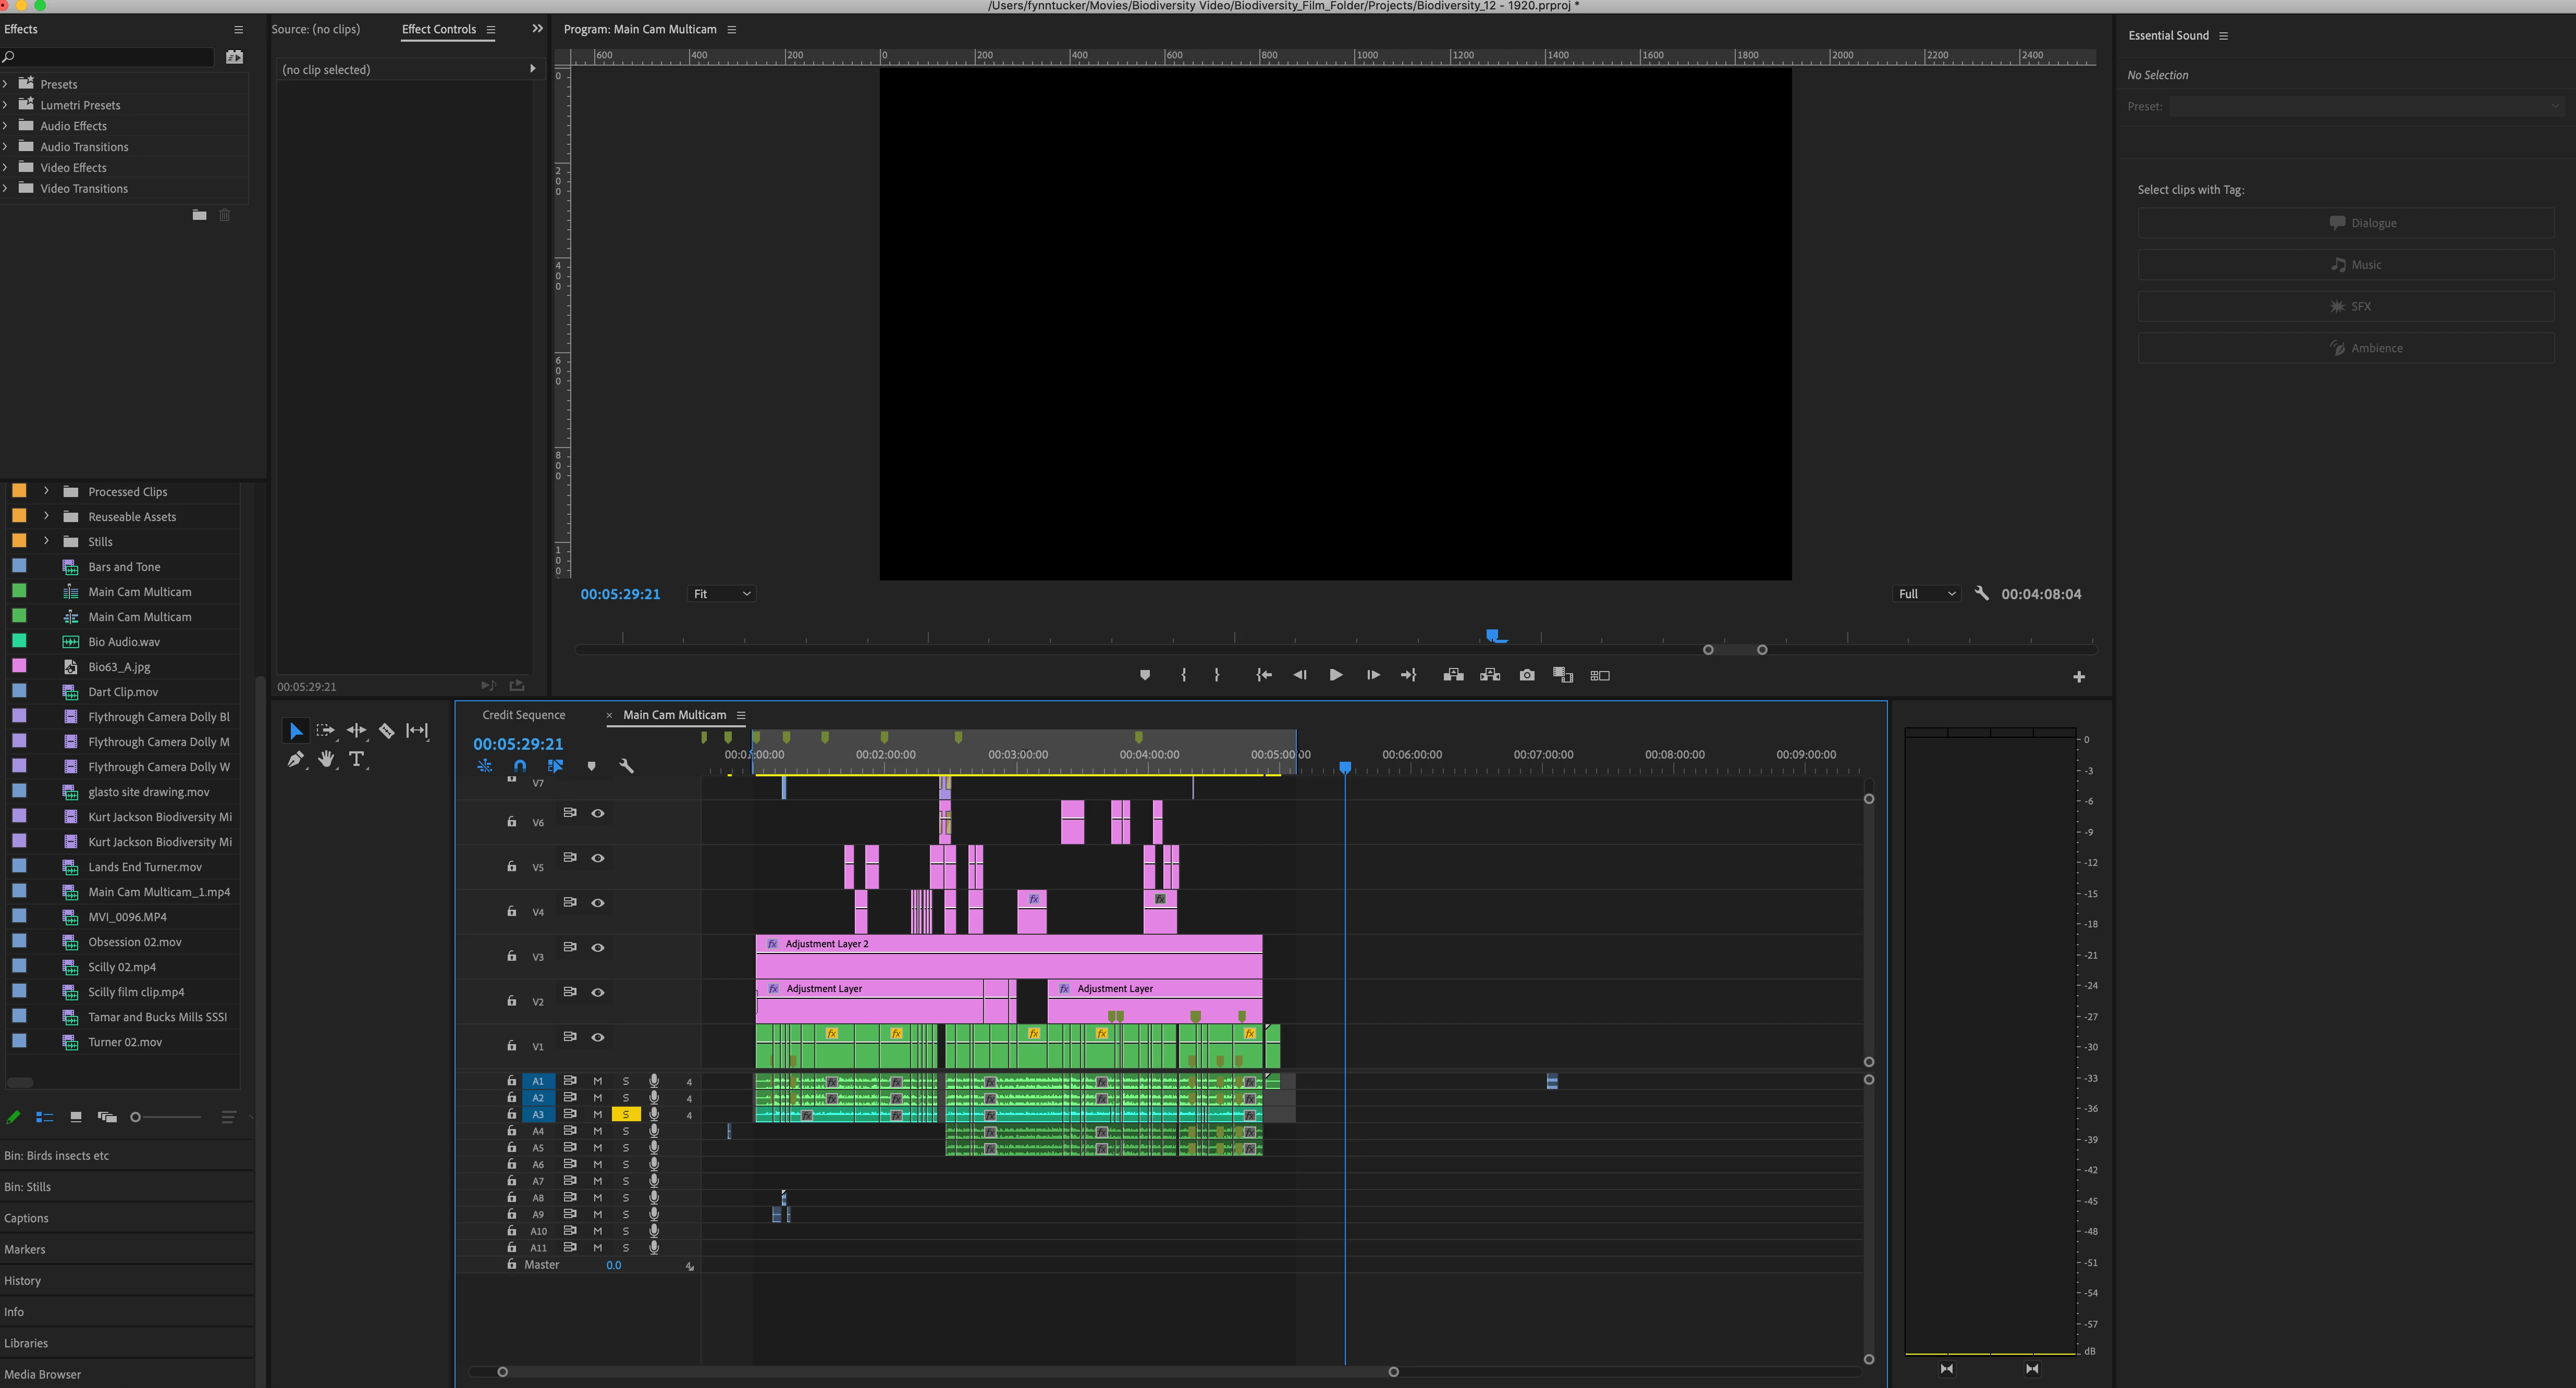Choose the Track Select Forward tool

[325, 730]
